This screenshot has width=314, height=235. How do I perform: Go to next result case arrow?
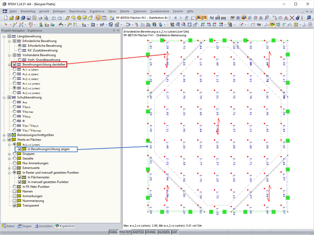(181, 18)
